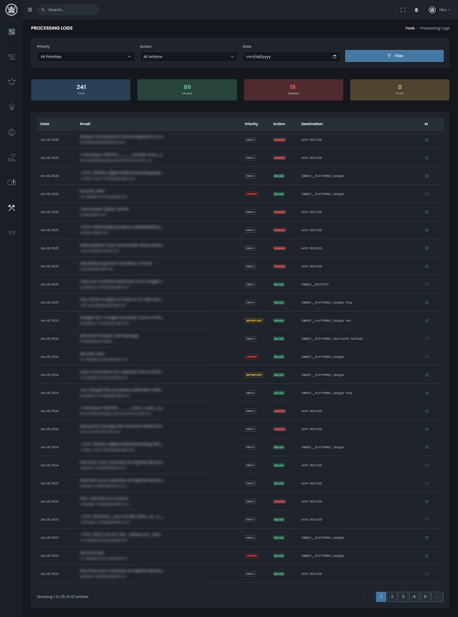458x617 pixels.
Task: Select the 0 Errors stat card
Action: tap(400, 90)
